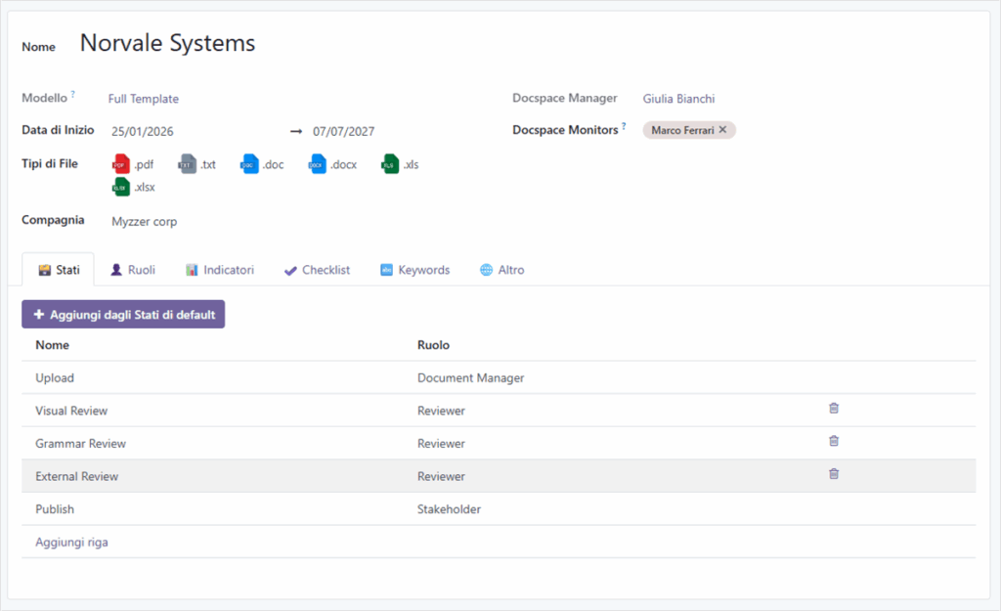Switch to the Indicatori tab
Viewport: 1001px width, 611px height.
tap(220, 270)
